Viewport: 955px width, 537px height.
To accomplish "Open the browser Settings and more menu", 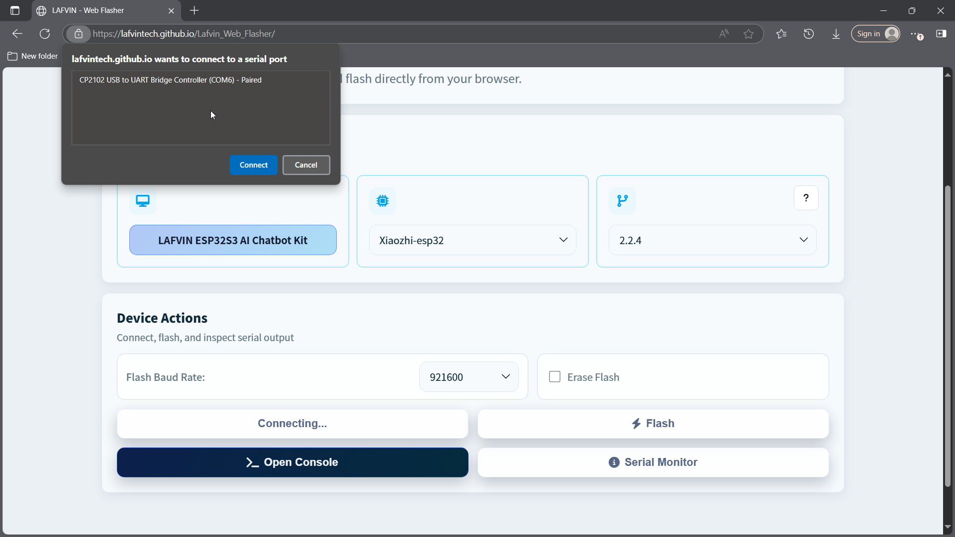I will point(917,34).
